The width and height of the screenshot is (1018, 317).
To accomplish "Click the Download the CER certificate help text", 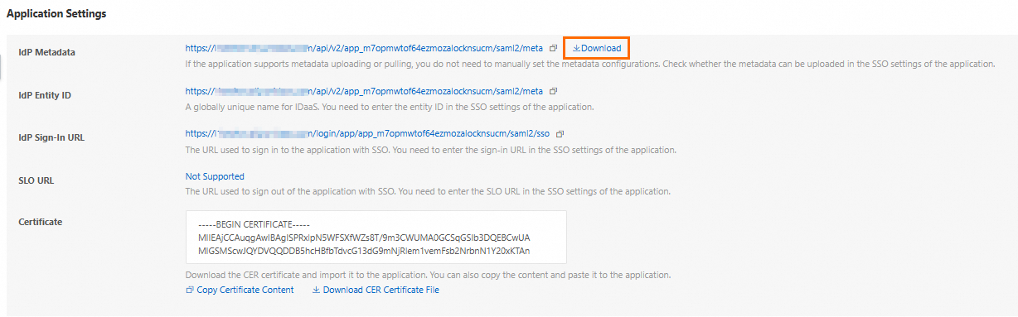I will pos(428,275).
